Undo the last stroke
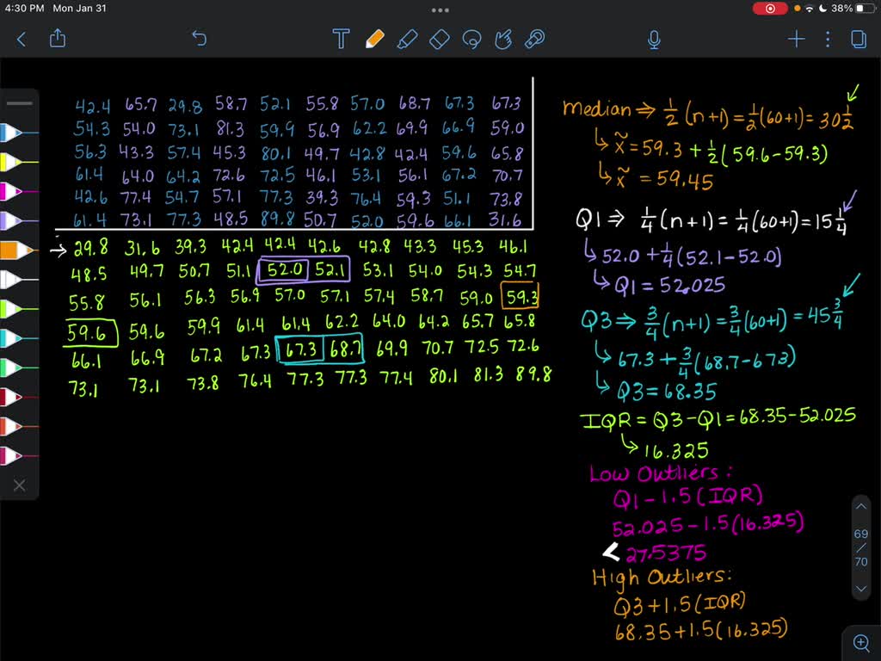 [x=199, y=39]
